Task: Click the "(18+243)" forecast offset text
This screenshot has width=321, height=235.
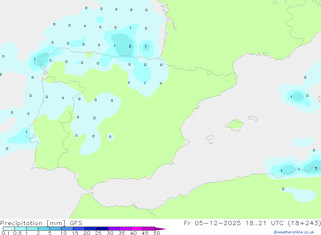Action: (x=304, y=223)
